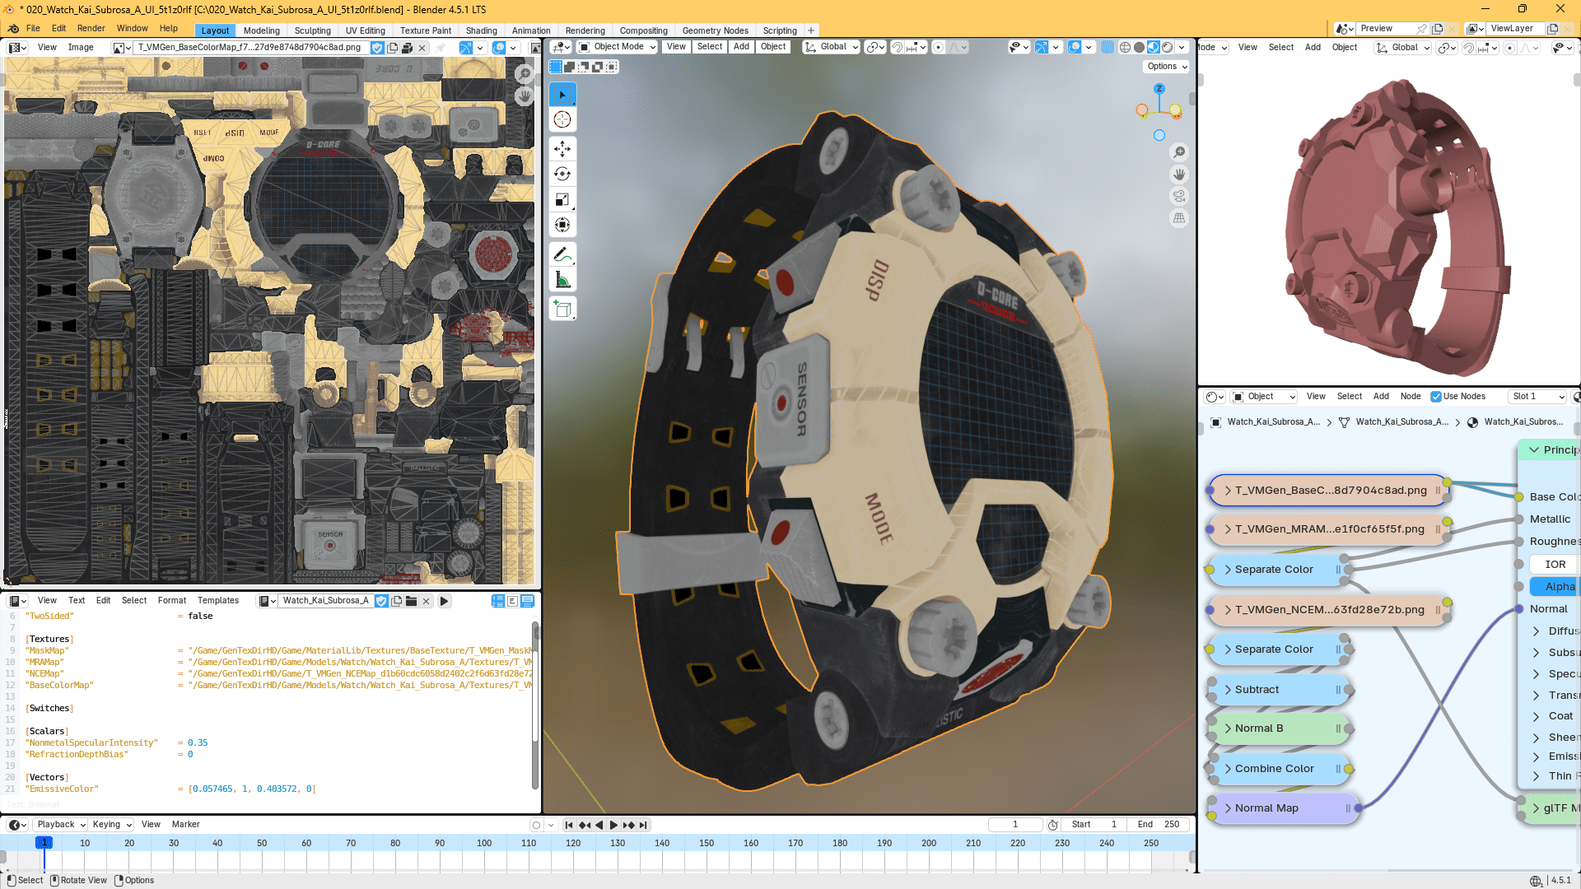Expand the Normal Map node
This screenshot has width=1581, height=889.
[x=1228, y=808]
